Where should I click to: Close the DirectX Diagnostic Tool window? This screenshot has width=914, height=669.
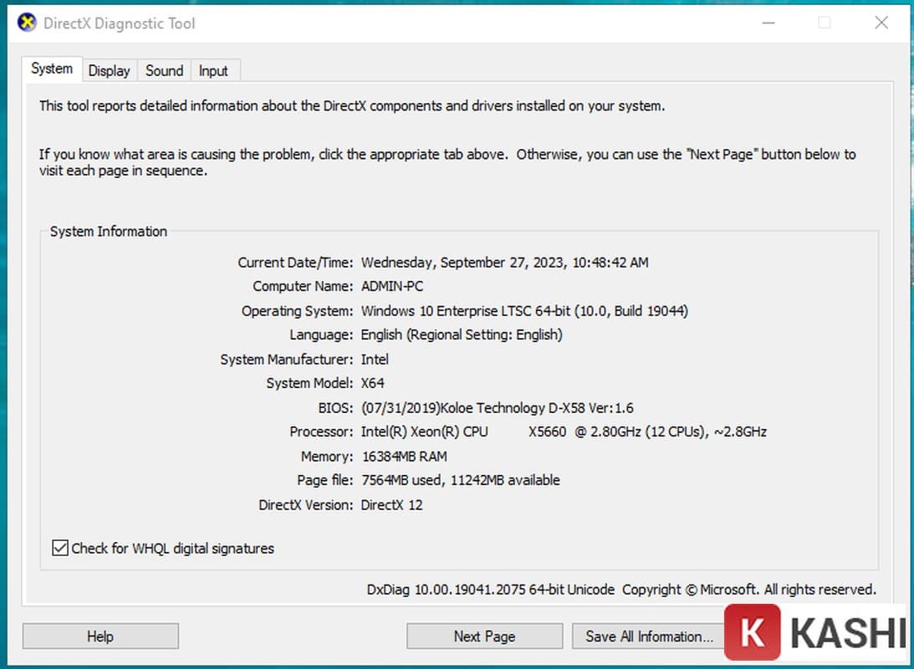tap(881, 23)
